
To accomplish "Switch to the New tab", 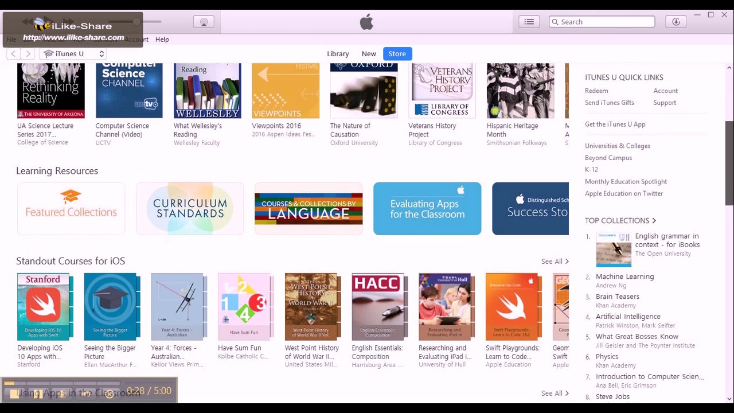I will 369,54.
